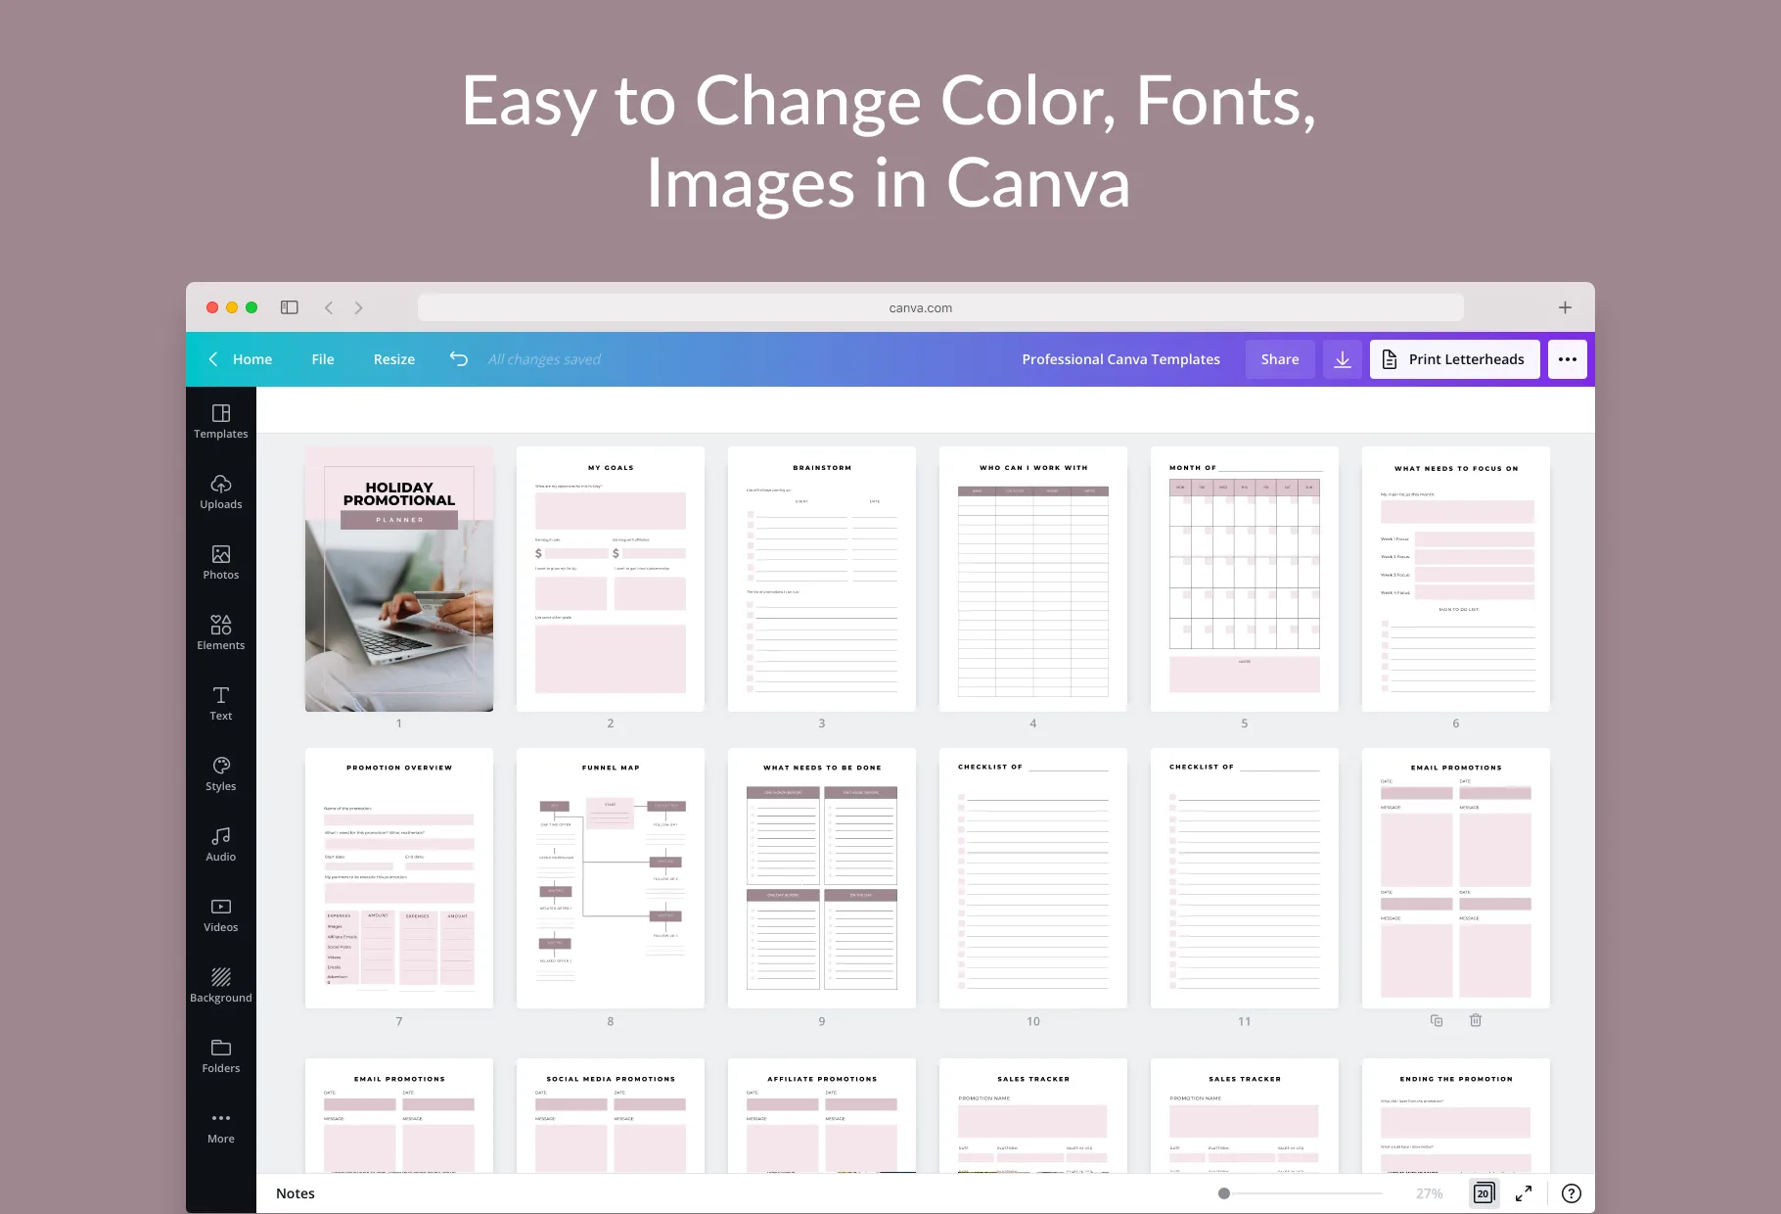Select the Month Of calendar page
Screen dimensions: 1781x1214
[1245, 580]
